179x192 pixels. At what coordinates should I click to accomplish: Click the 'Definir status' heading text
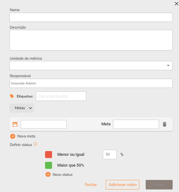point(21,145)
